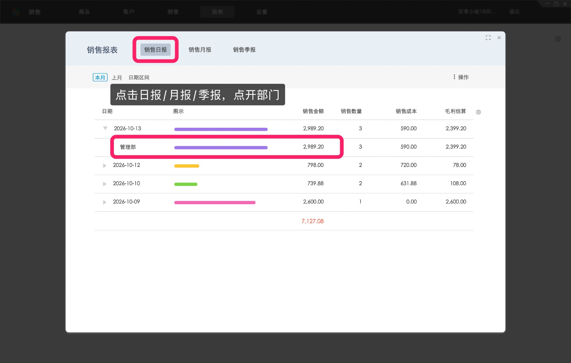This screenshot has height=363, width=571.
Task: Click the app logo icon in the background window
Action: click(x=16, y=12)
